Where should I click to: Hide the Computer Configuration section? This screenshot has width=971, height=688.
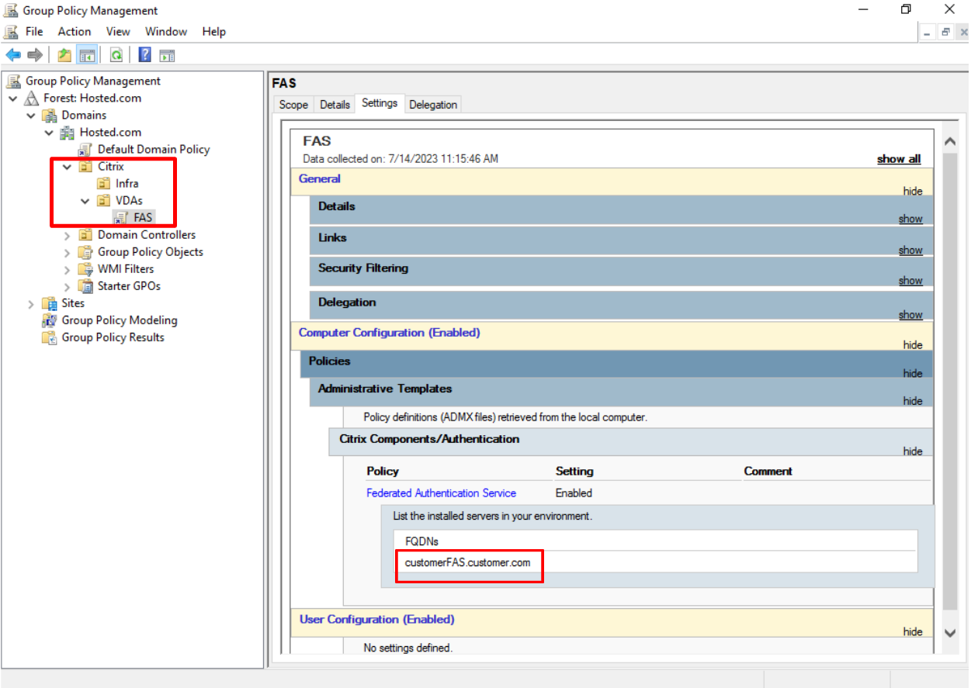click(912, 345)
